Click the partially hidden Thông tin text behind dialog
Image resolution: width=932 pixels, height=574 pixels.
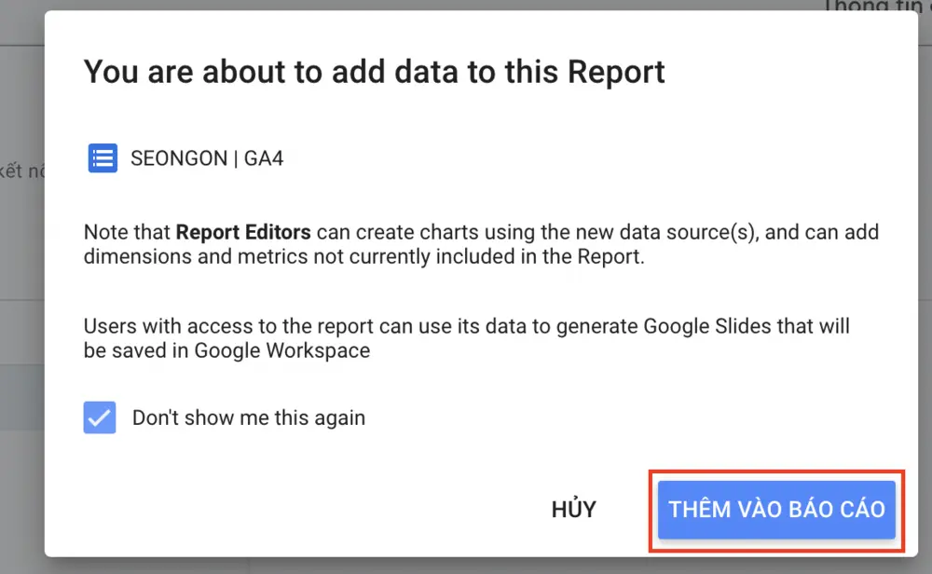tap(877, 6)
